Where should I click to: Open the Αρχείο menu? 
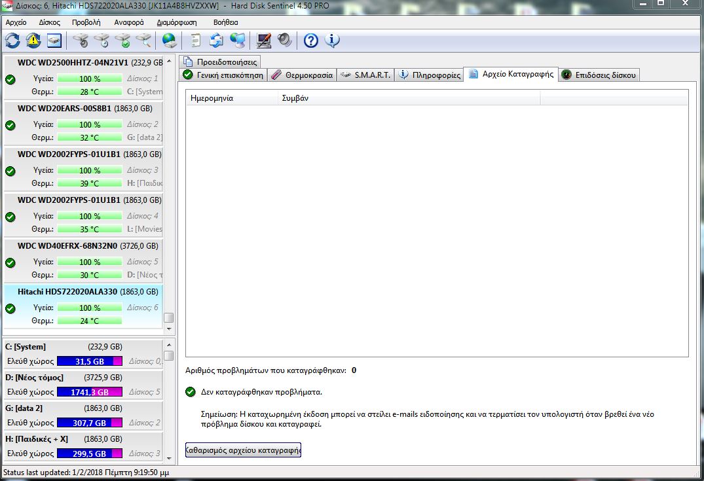click(16, 22)
